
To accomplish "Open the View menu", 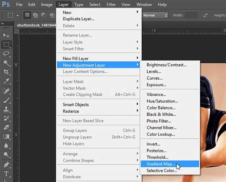I will [x=126, y=5].
